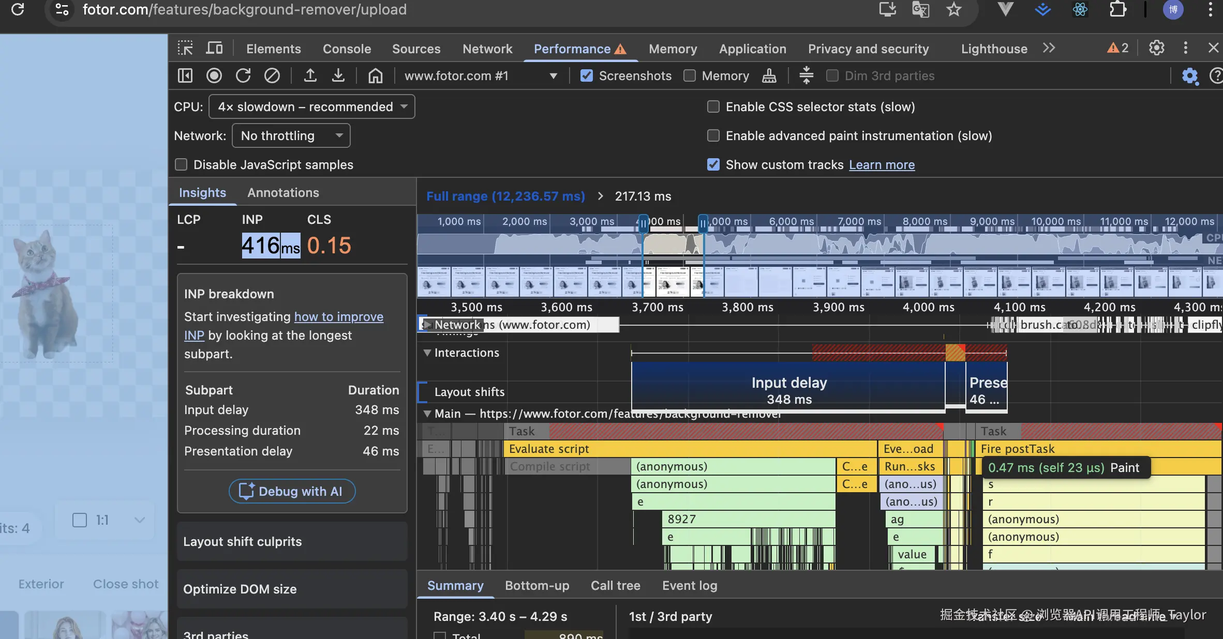The width and height of the screenshot is (1223, 639).
Task: Click the download trace icon
Action: click(x=338, y=76)
